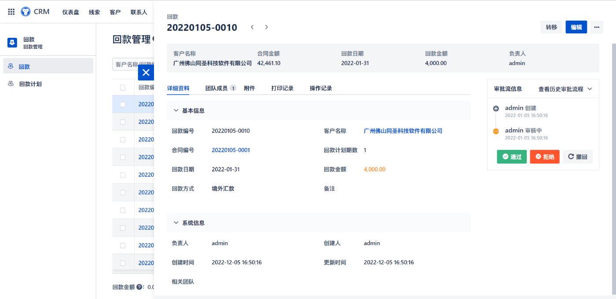Check the second row checkbox in list
Screen dimensions: 616x299
[x=123, y=122]
